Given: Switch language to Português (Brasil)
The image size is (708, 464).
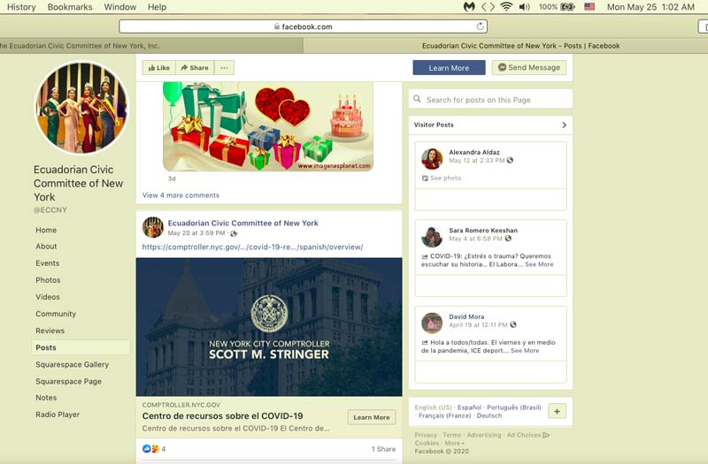Looking at the screenshot, I should coord(514,407).
